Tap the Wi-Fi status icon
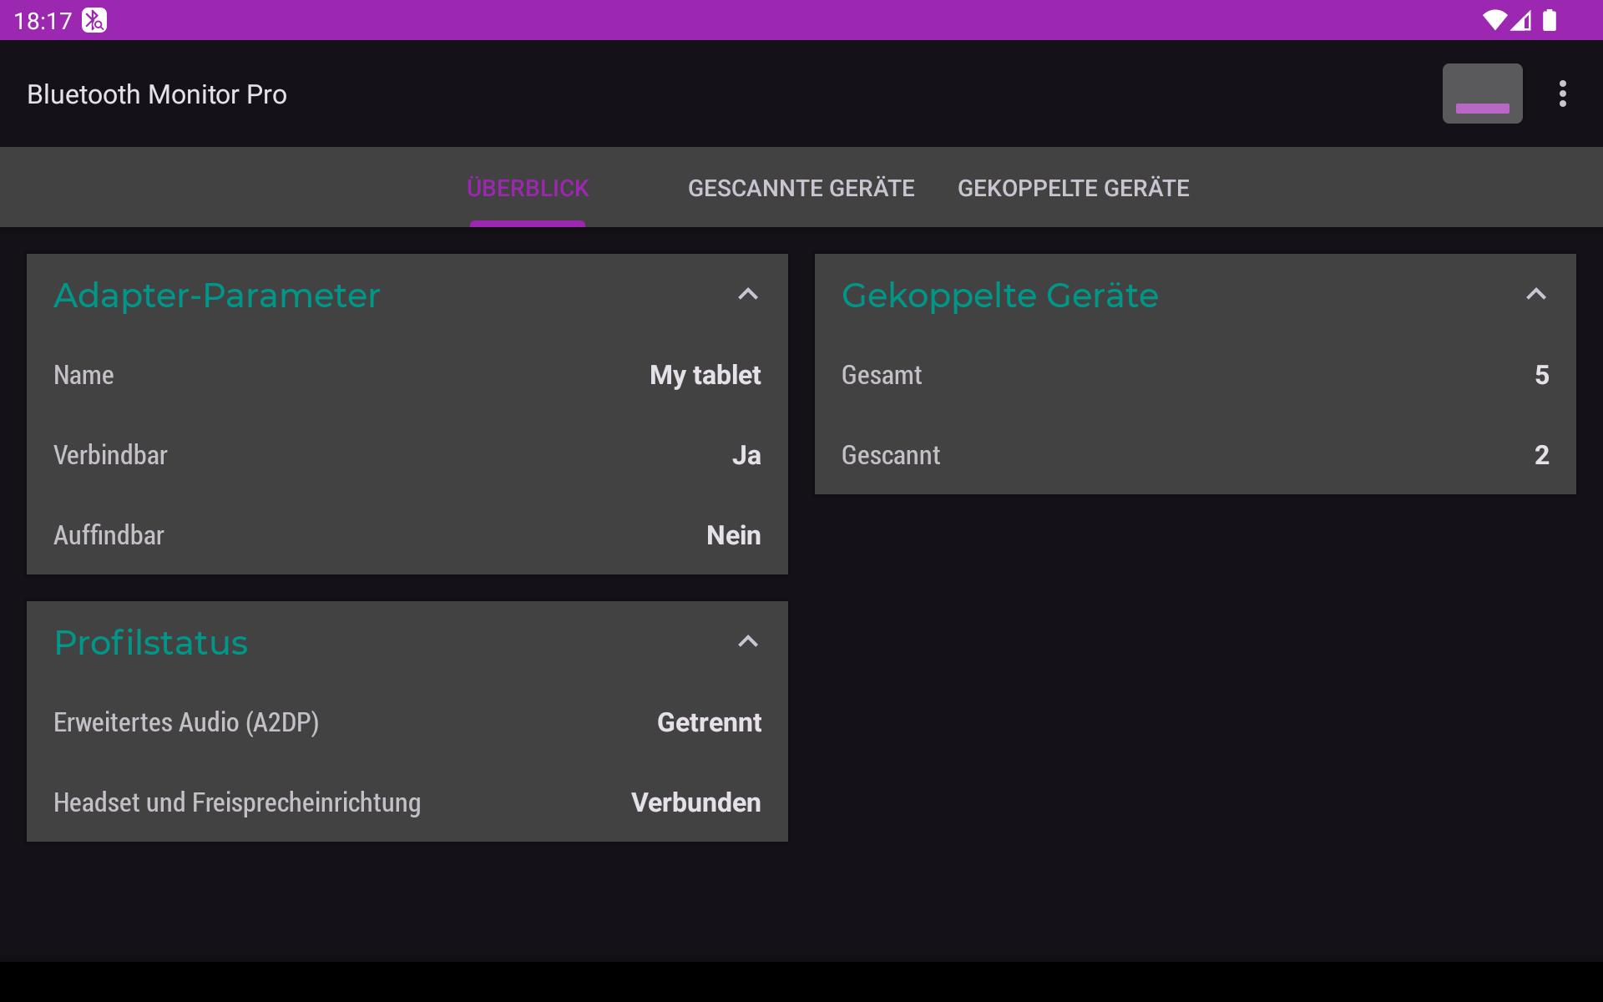The height and width of the screenshot is (1002, 1603). click(x=1494, y=20)
